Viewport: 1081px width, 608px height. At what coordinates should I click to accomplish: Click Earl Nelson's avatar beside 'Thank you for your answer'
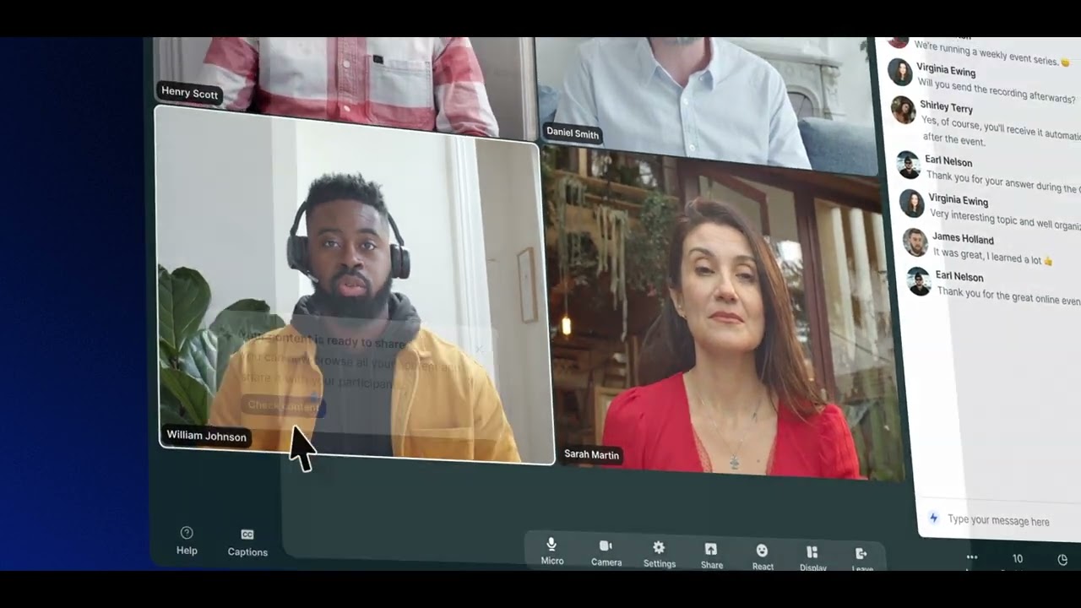pos(908,165)
